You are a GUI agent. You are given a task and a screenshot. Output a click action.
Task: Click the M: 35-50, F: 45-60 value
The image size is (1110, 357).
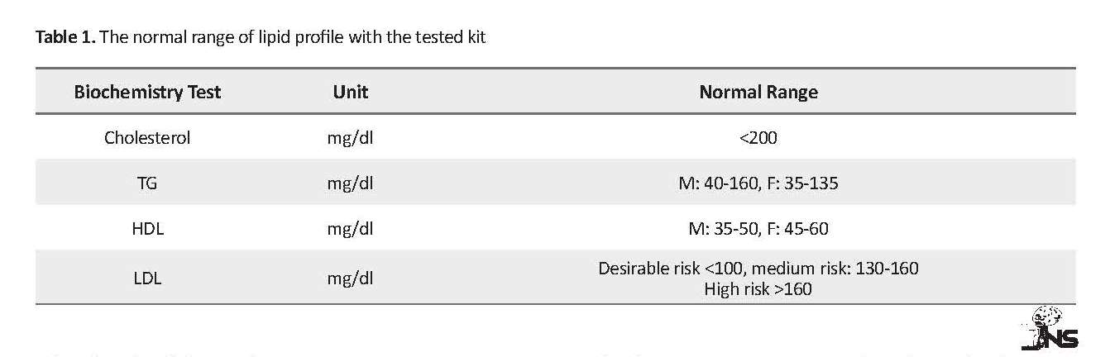[758, 229]
